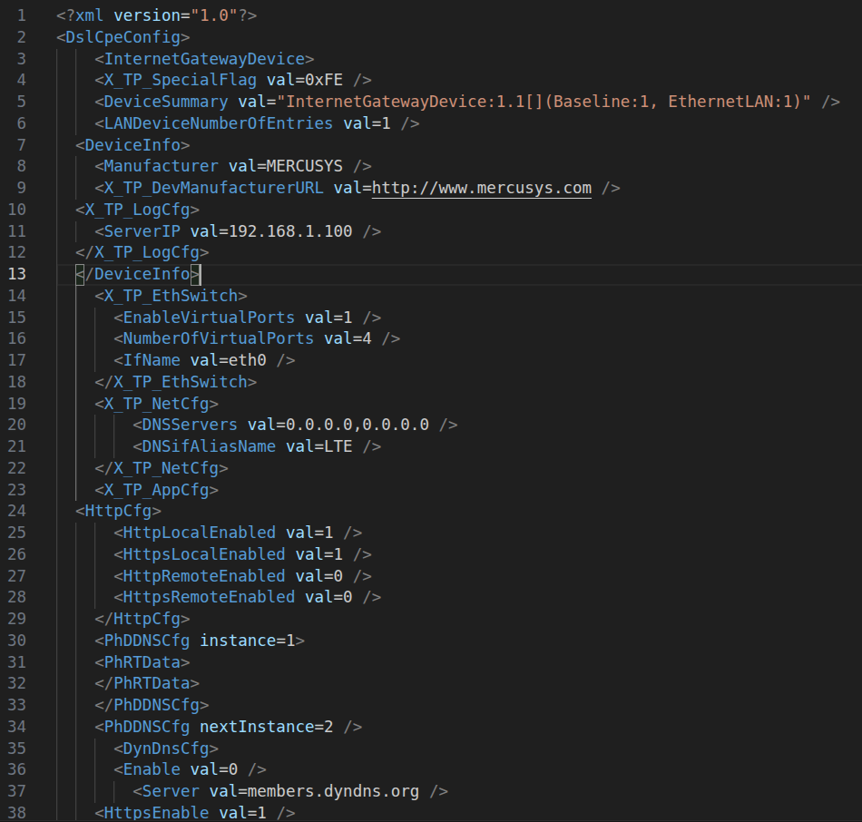This screenshot has height=822, width=862.
Task: Click the HttpLocalEnabled tag name
Action: [x=199, y=533]
